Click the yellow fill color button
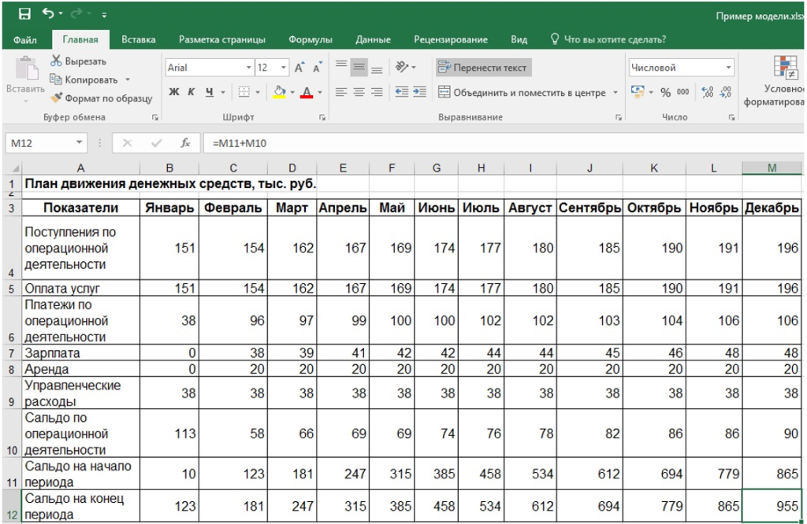Screen dimensions: 807x524 (x=279, y=93)
